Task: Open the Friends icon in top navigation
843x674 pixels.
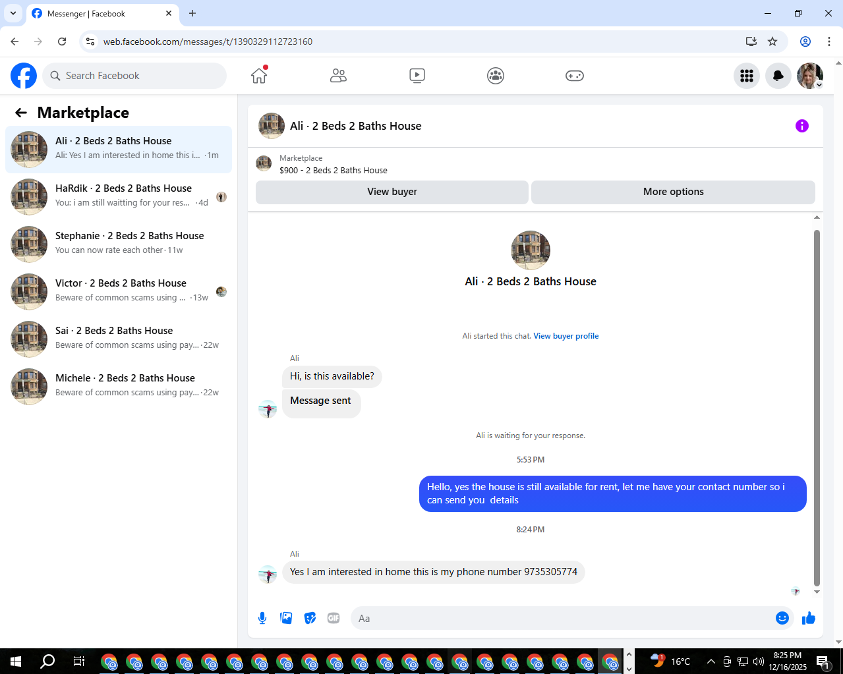Action: 338,76
